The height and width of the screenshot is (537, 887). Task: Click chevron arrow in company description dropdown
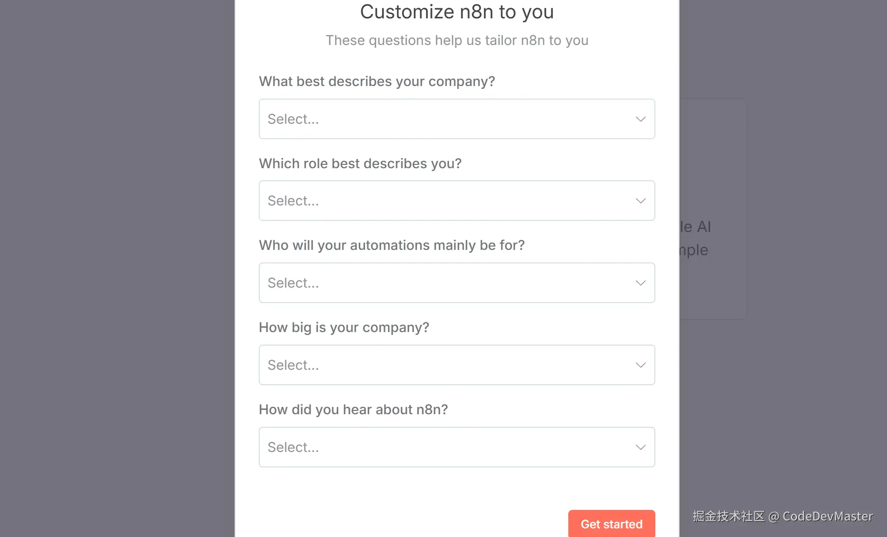640,119
